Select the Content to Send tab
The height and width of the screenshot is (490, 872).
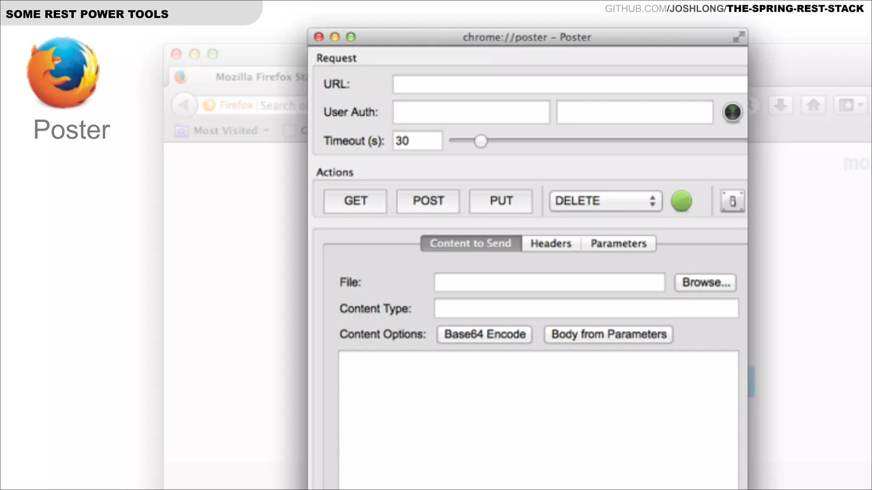coord(470,244)
